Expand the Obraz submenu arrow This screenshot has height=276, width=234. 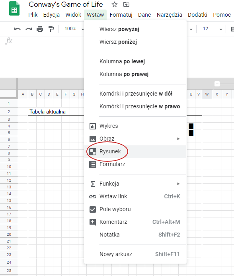[x=178, y=139]
